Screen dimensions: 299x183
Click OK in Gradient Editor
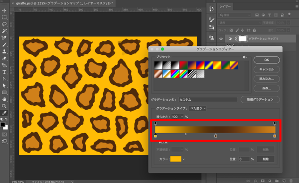267,60
